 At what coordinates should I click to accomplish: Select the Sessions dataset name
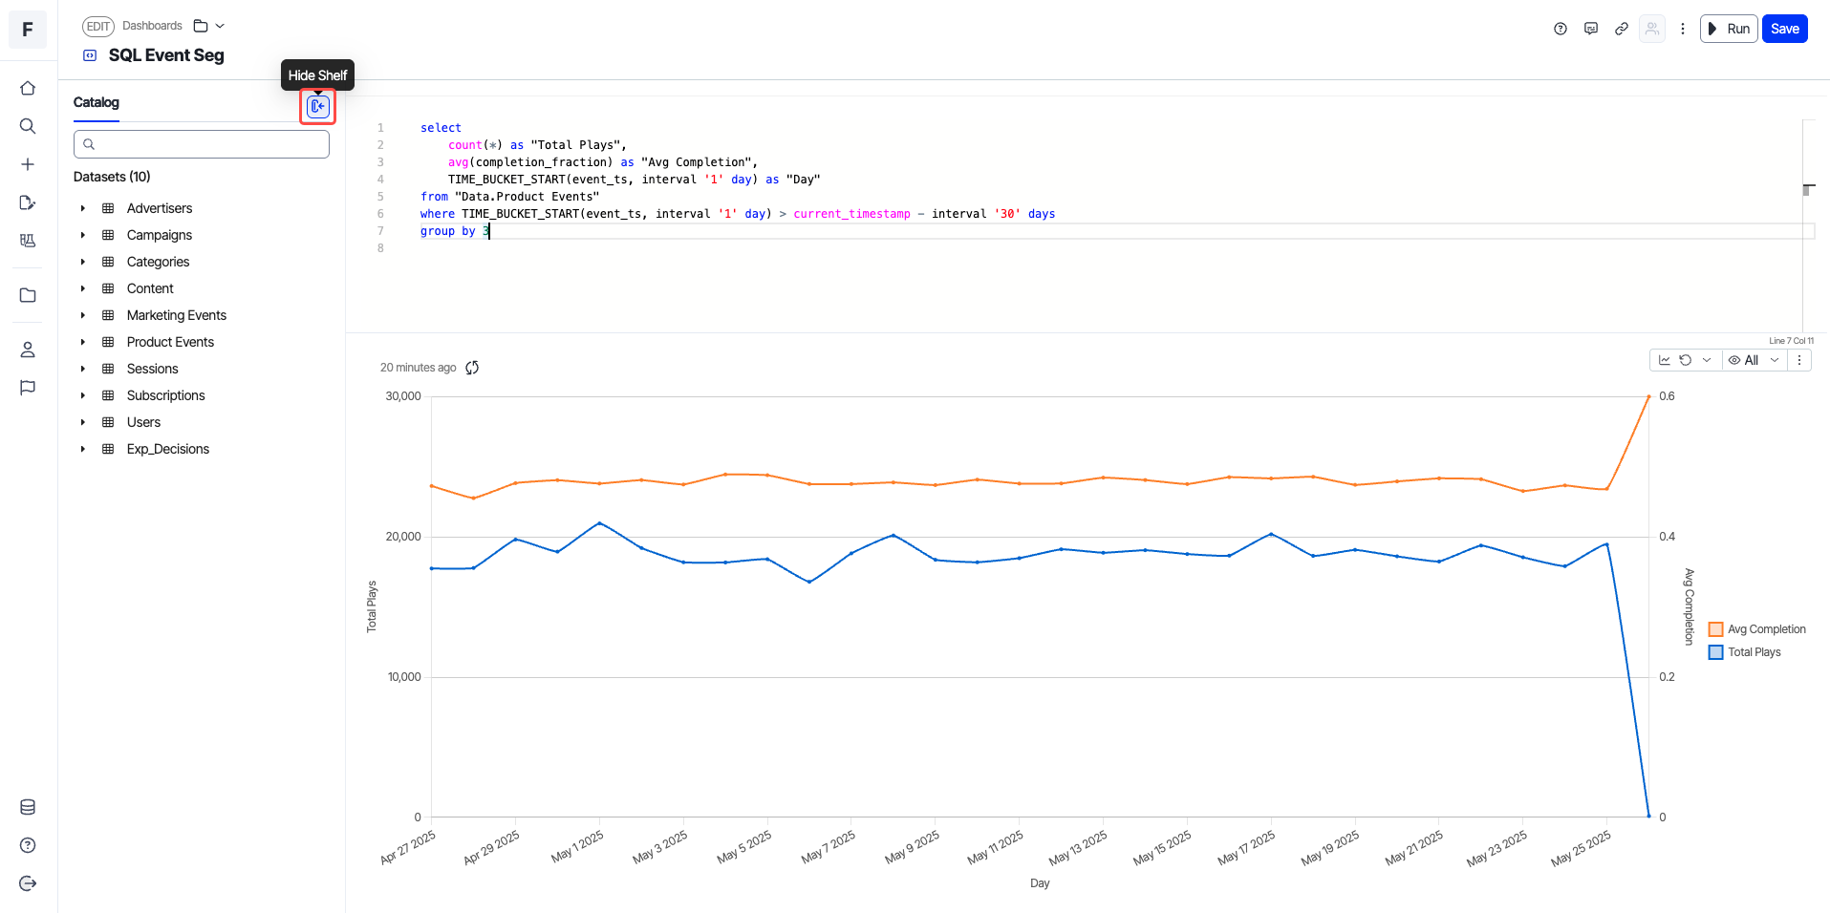click(153, 369)
